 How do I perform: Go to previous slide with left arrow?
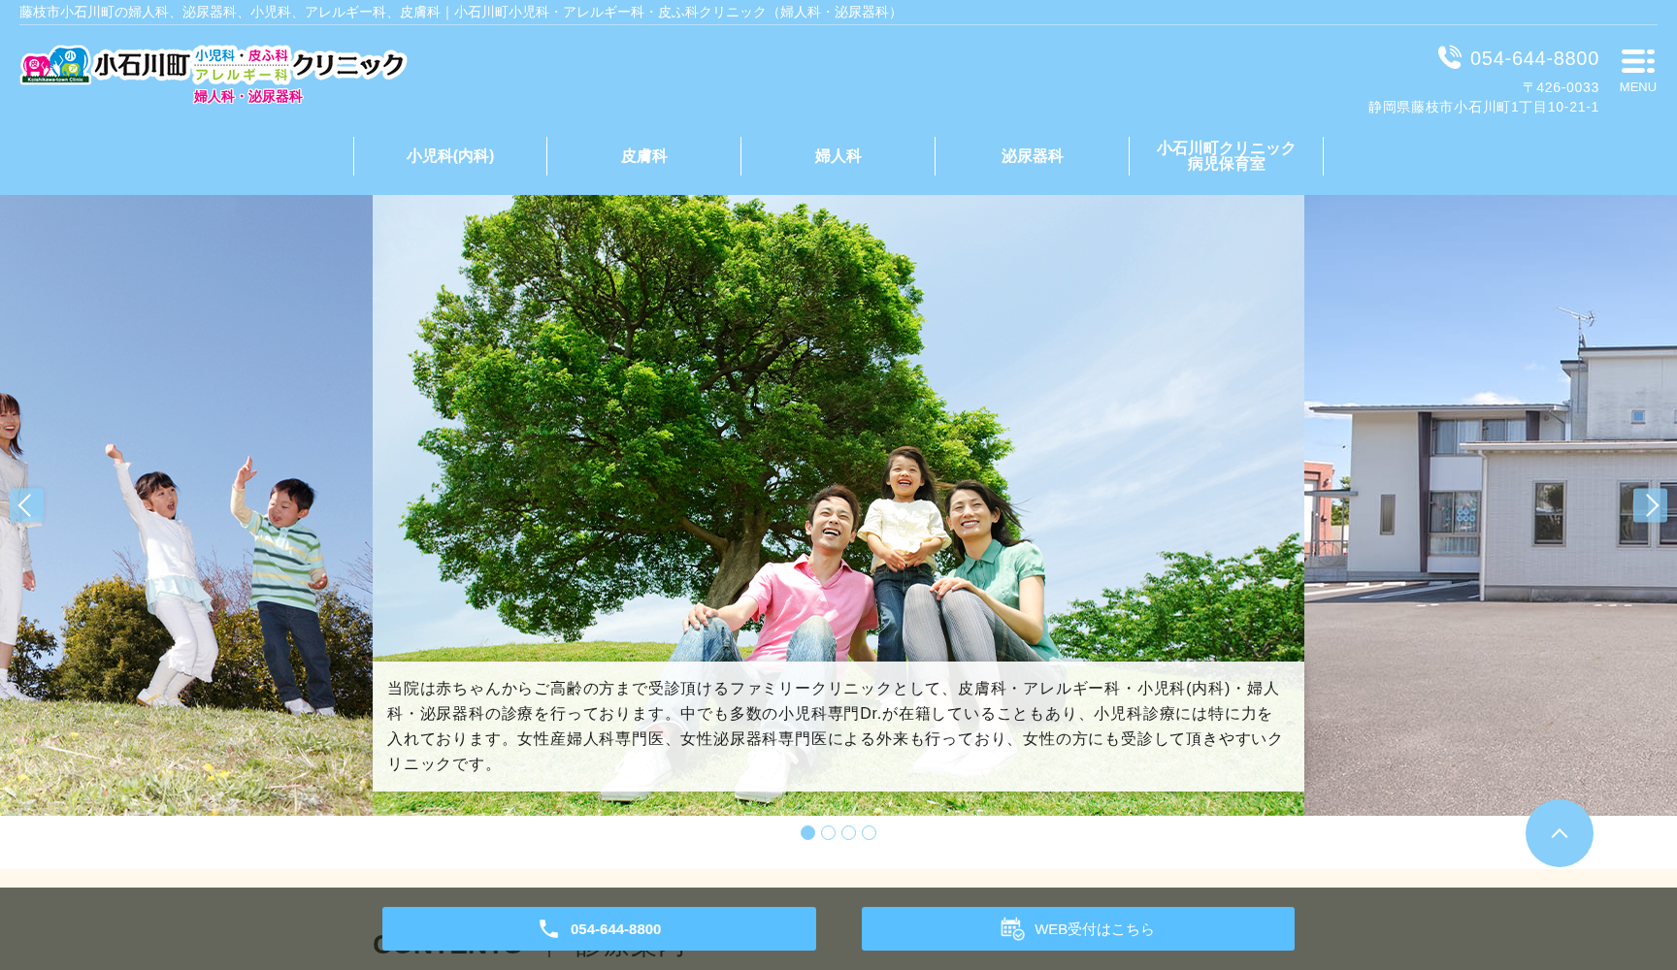[26, 505]
